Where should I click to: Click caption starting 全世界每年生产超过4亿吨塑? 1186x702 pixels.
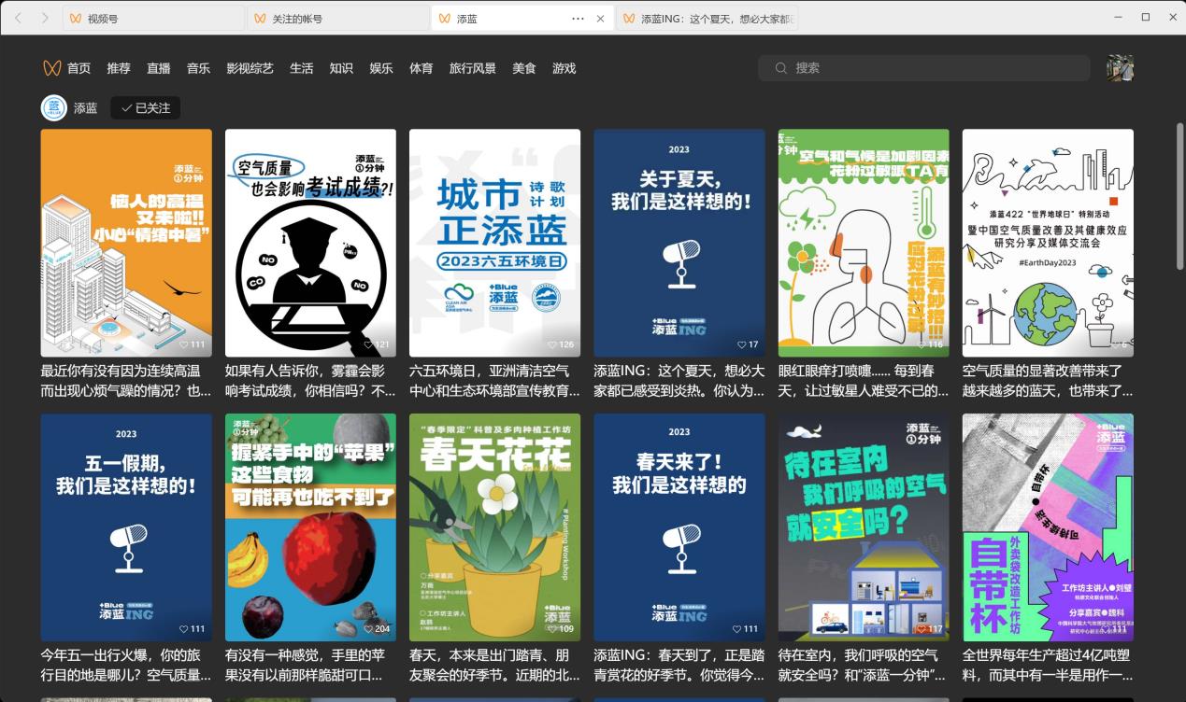(1048, 666)
